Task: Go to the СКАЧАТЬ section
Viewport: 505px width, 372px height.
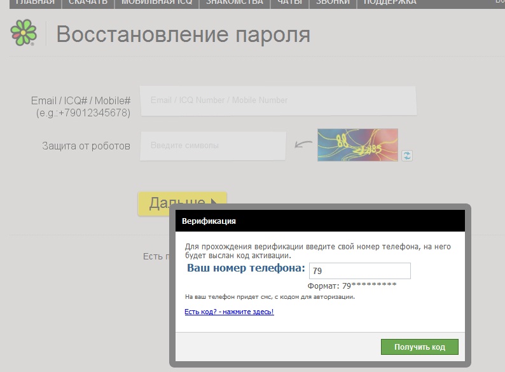Action: (88, 3)
